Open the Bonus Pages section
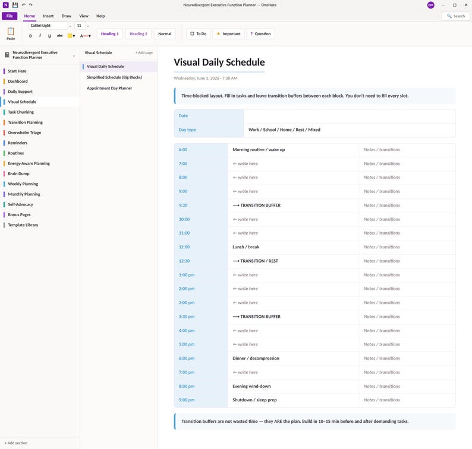The width and height of the screenshot is (472, 449). coord(40,215)
